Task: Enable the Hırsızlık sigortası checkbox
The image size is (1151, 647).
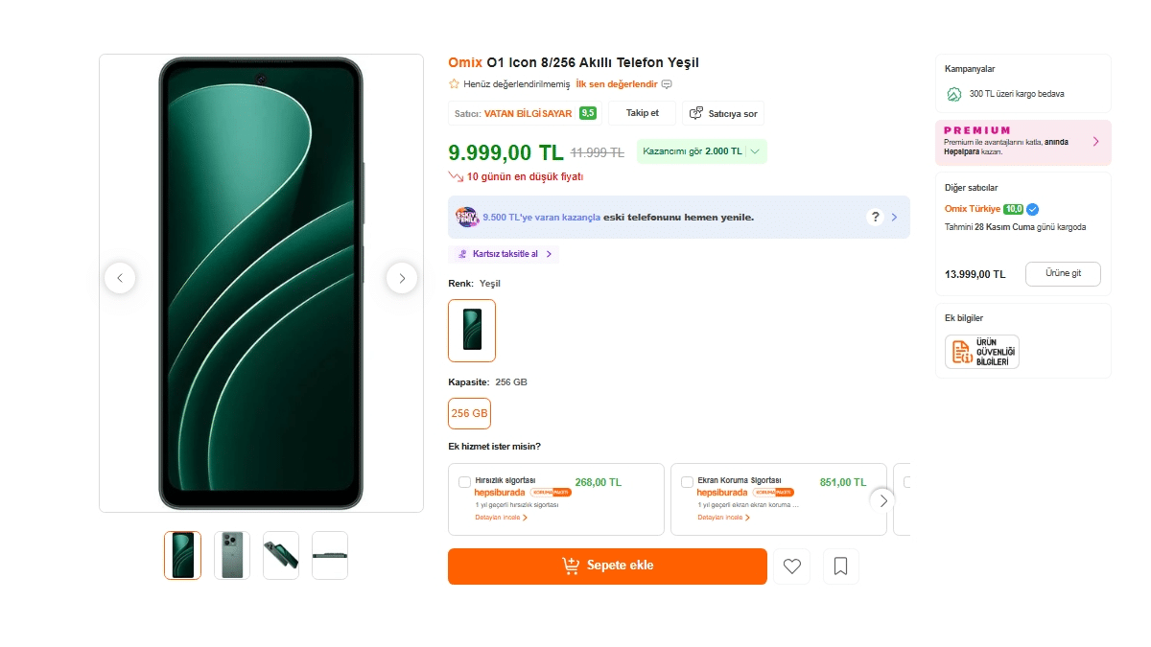Action: pos(465,482)
